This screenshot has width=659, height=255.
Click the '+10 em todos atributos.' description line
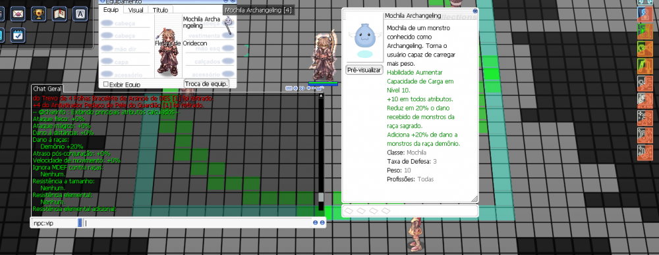coord(420,99)
